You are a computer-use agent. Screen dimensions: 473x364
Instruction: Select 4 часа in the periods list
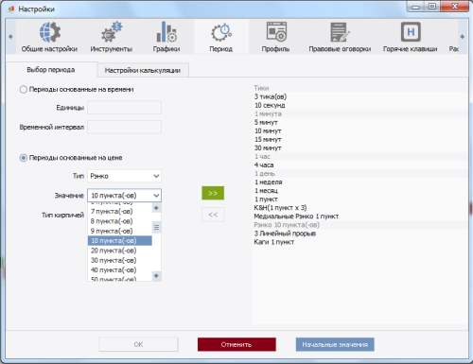pos(264,165)
